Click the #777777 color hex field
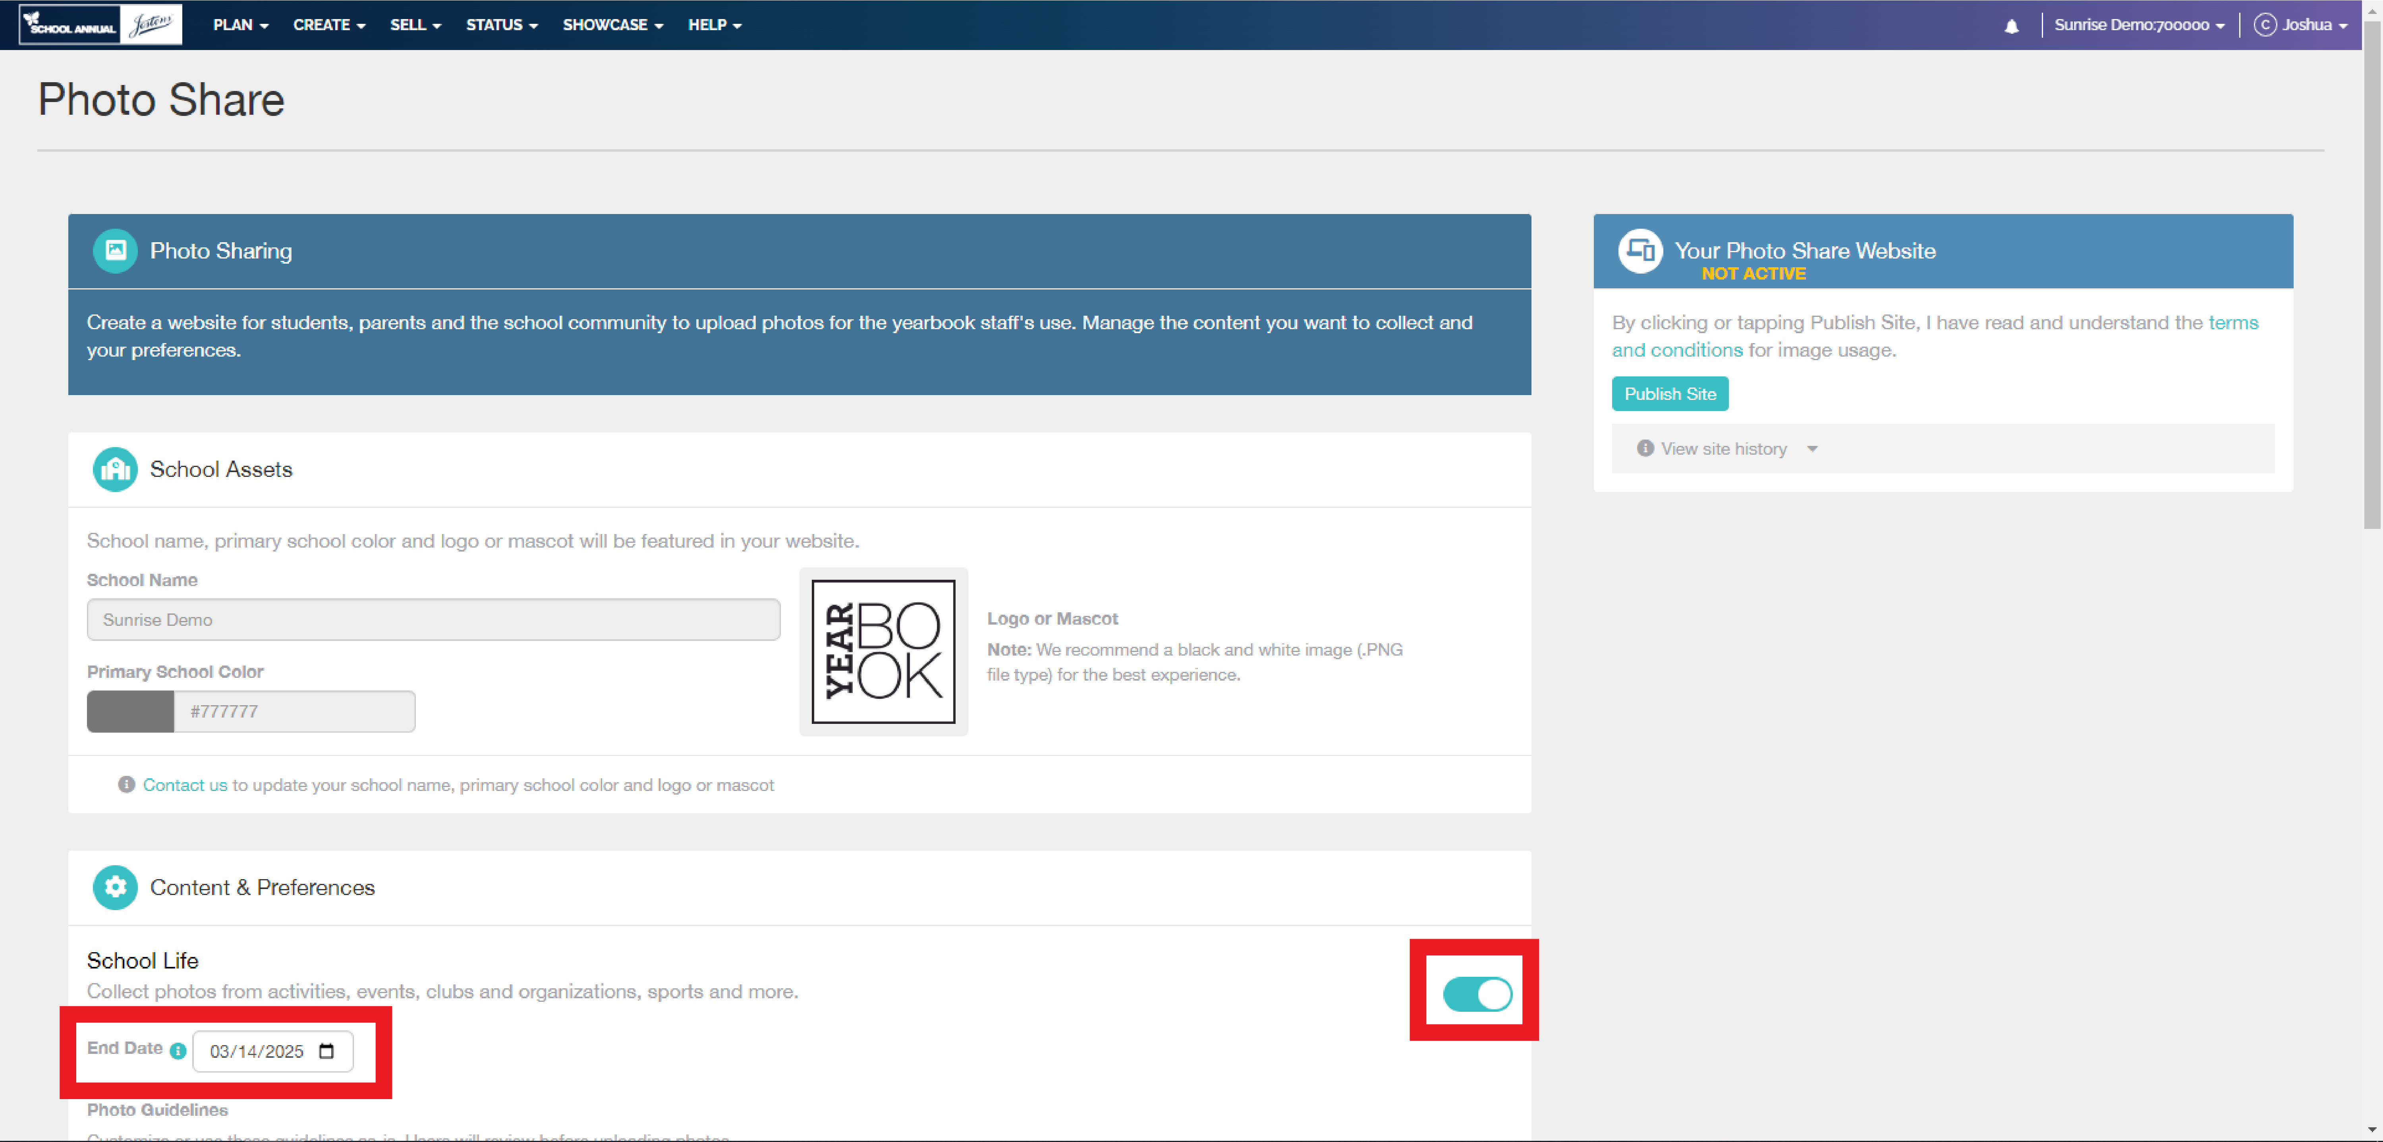The image size is (2383, 1142). tap(294, 712)
